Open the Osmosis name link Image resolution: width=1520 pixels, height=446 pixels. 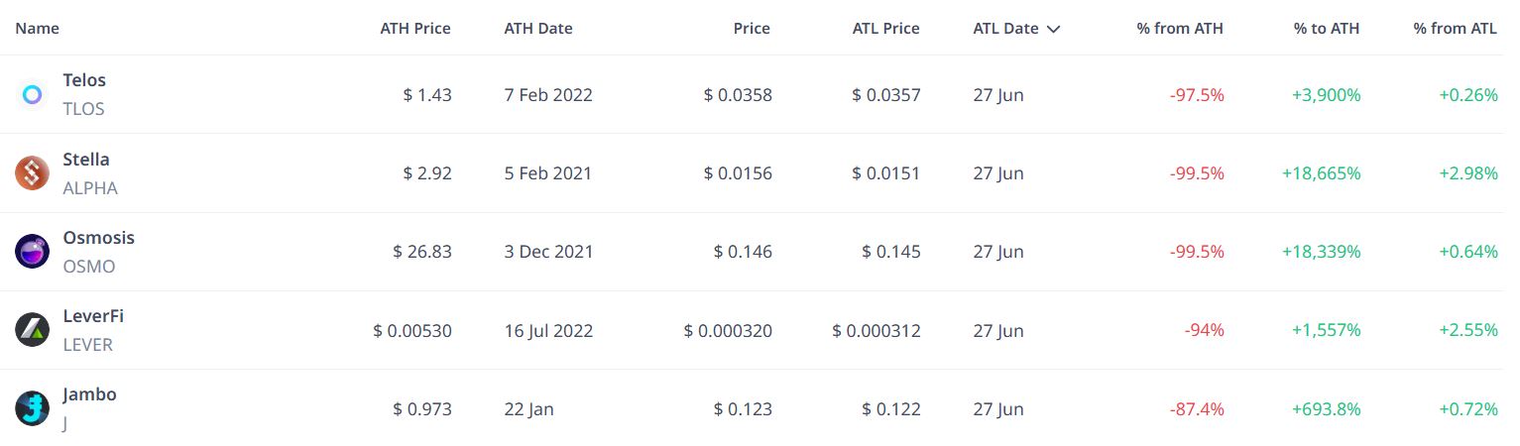click(x=98, y=238)
